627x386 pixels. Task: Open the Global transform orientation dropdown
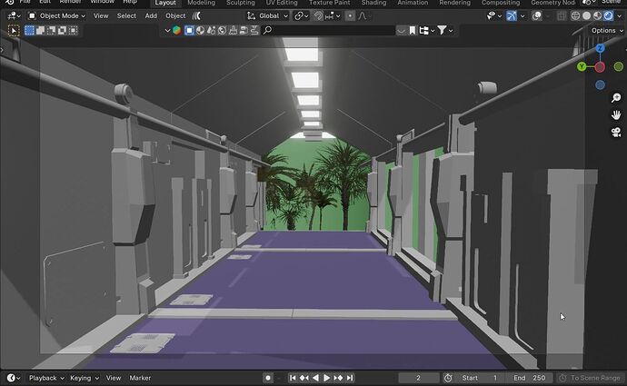[267, 16]
